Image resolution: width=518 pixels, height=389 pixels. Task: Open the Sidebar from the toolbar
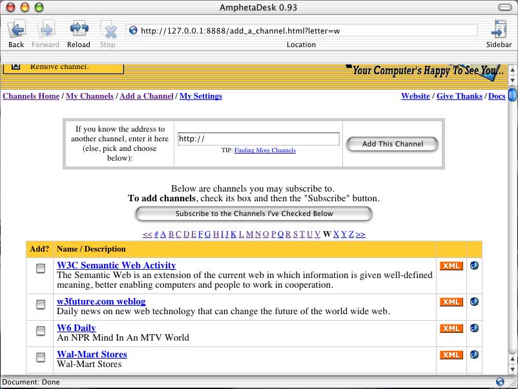[x=499, y=30]
